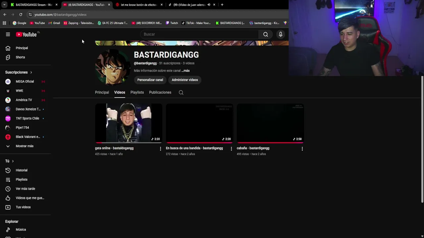Close the BASTARDIGANGG YouTube browser tab
This screenshot has width=424, height=238.
109,5
